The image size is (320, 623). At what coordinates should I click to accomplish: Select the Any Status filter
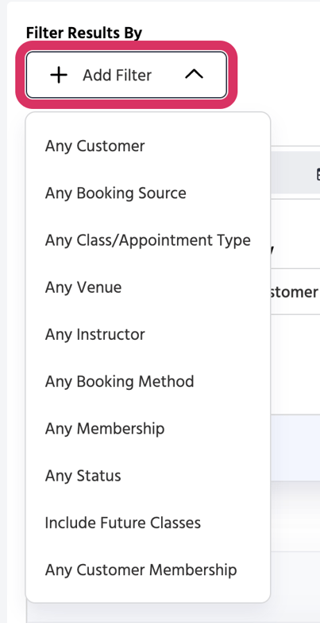148,476
